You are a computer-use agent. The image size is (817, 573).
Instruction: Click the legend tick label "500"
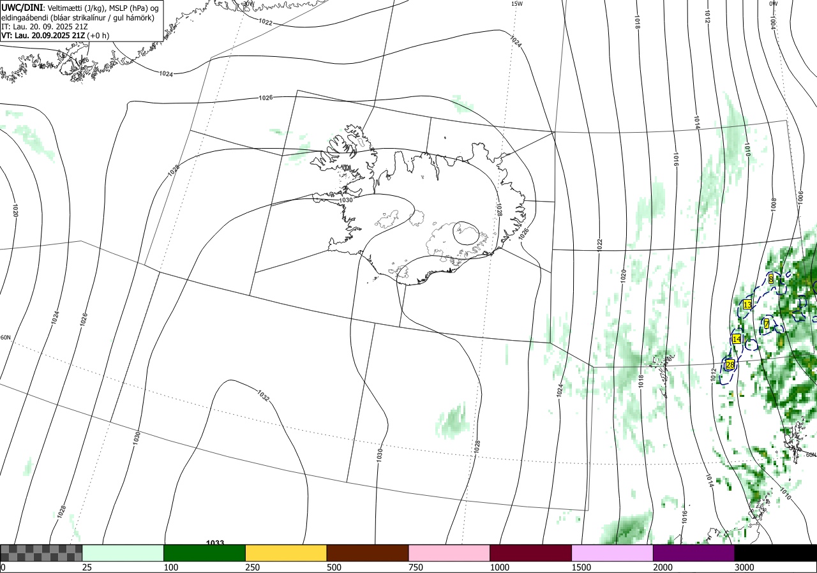click(x=334, y=567)
